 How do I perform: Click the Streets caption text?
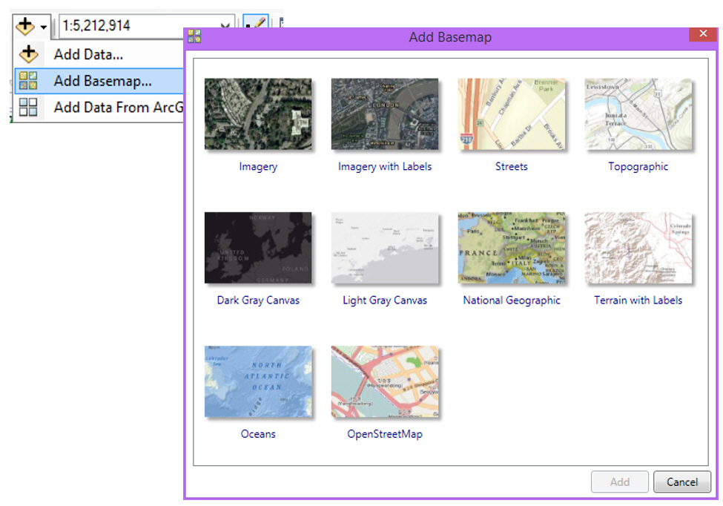512,166
